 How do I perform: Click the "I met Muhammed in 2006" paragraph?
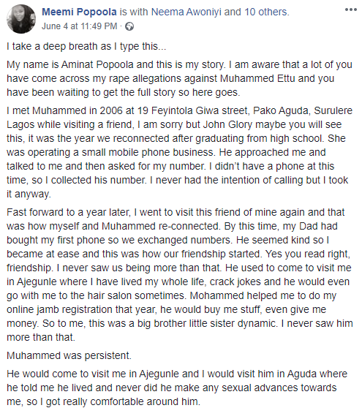click(179, 152)
